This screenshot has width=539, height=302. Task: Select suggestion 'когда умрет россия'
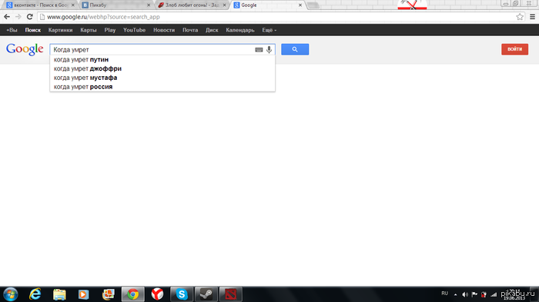click(x=162, y=87)
